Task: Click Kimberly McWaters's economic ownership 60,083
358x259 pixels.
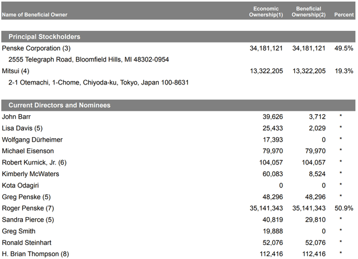Action: tap(272, 174)
